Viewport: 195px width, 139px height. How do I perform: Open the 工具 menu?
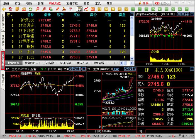point(98,4)
